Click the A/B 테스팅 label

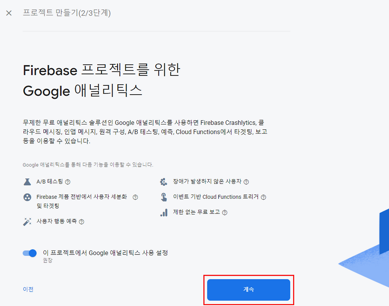click(x=50, y=181)
